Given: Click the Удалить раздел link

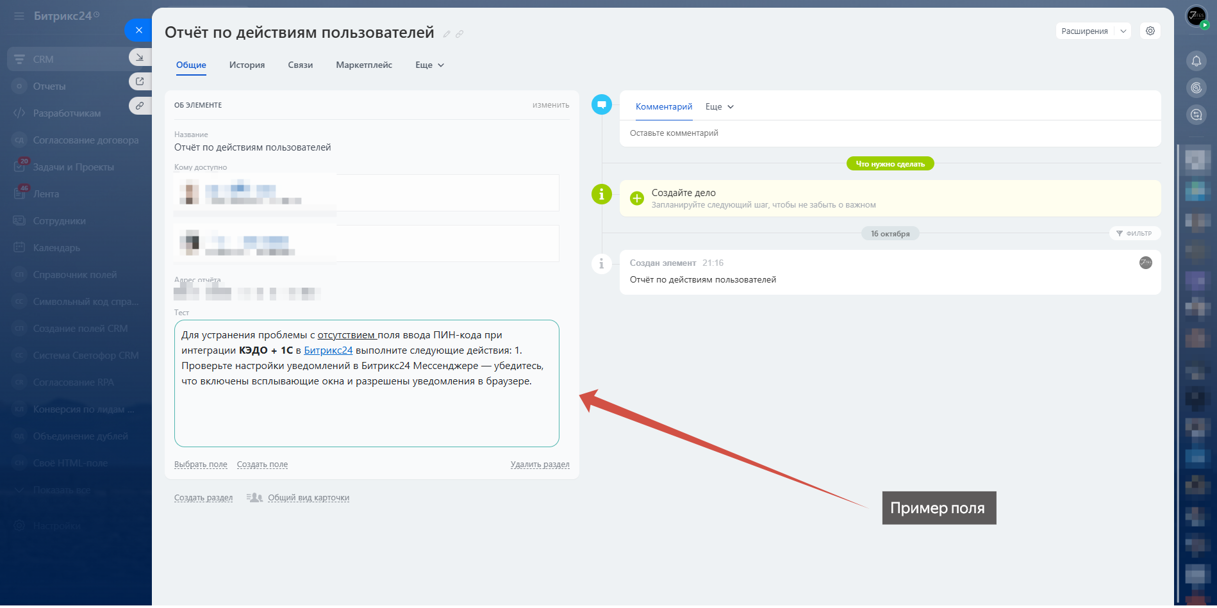Looking at the screenshot, I should 540,464.
